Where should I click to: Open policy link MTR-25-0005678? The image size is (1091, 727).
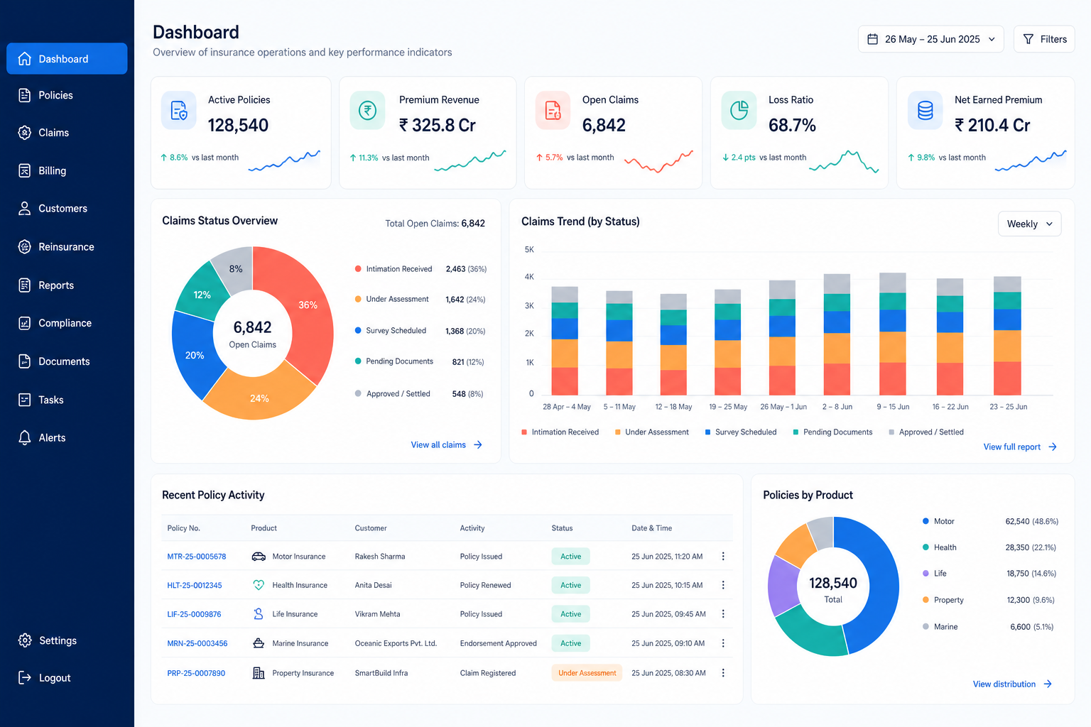[197, 557]
